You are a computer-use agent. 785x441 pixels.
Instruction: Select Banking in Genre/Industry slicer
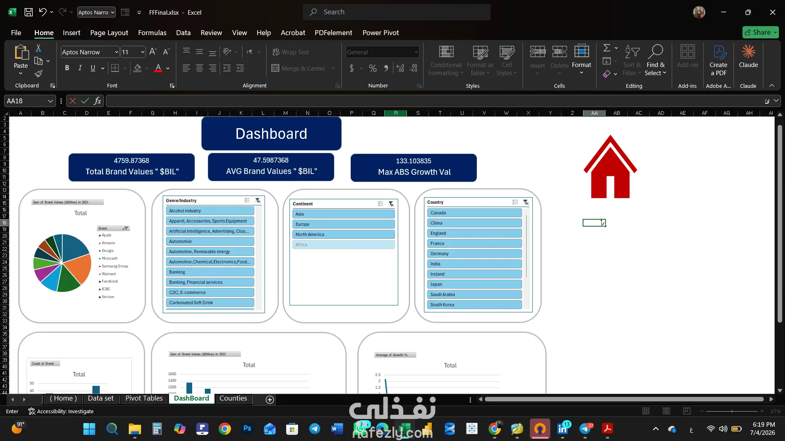[x=210, y=272]
